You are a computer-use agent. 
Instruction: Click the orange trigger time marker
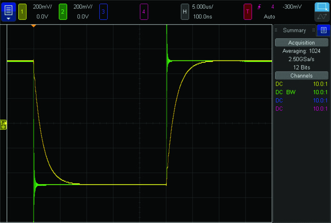[34, 25]
